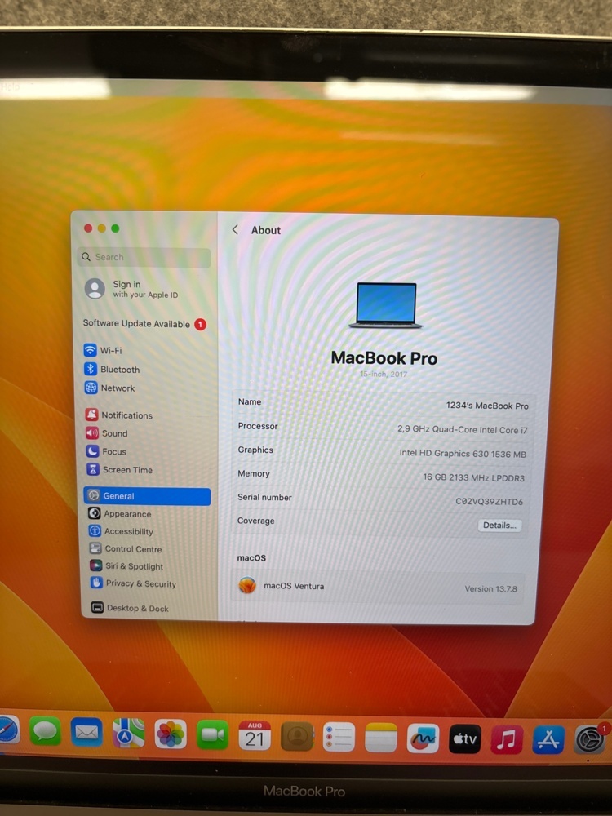Open Notes from the Dock

381,738
